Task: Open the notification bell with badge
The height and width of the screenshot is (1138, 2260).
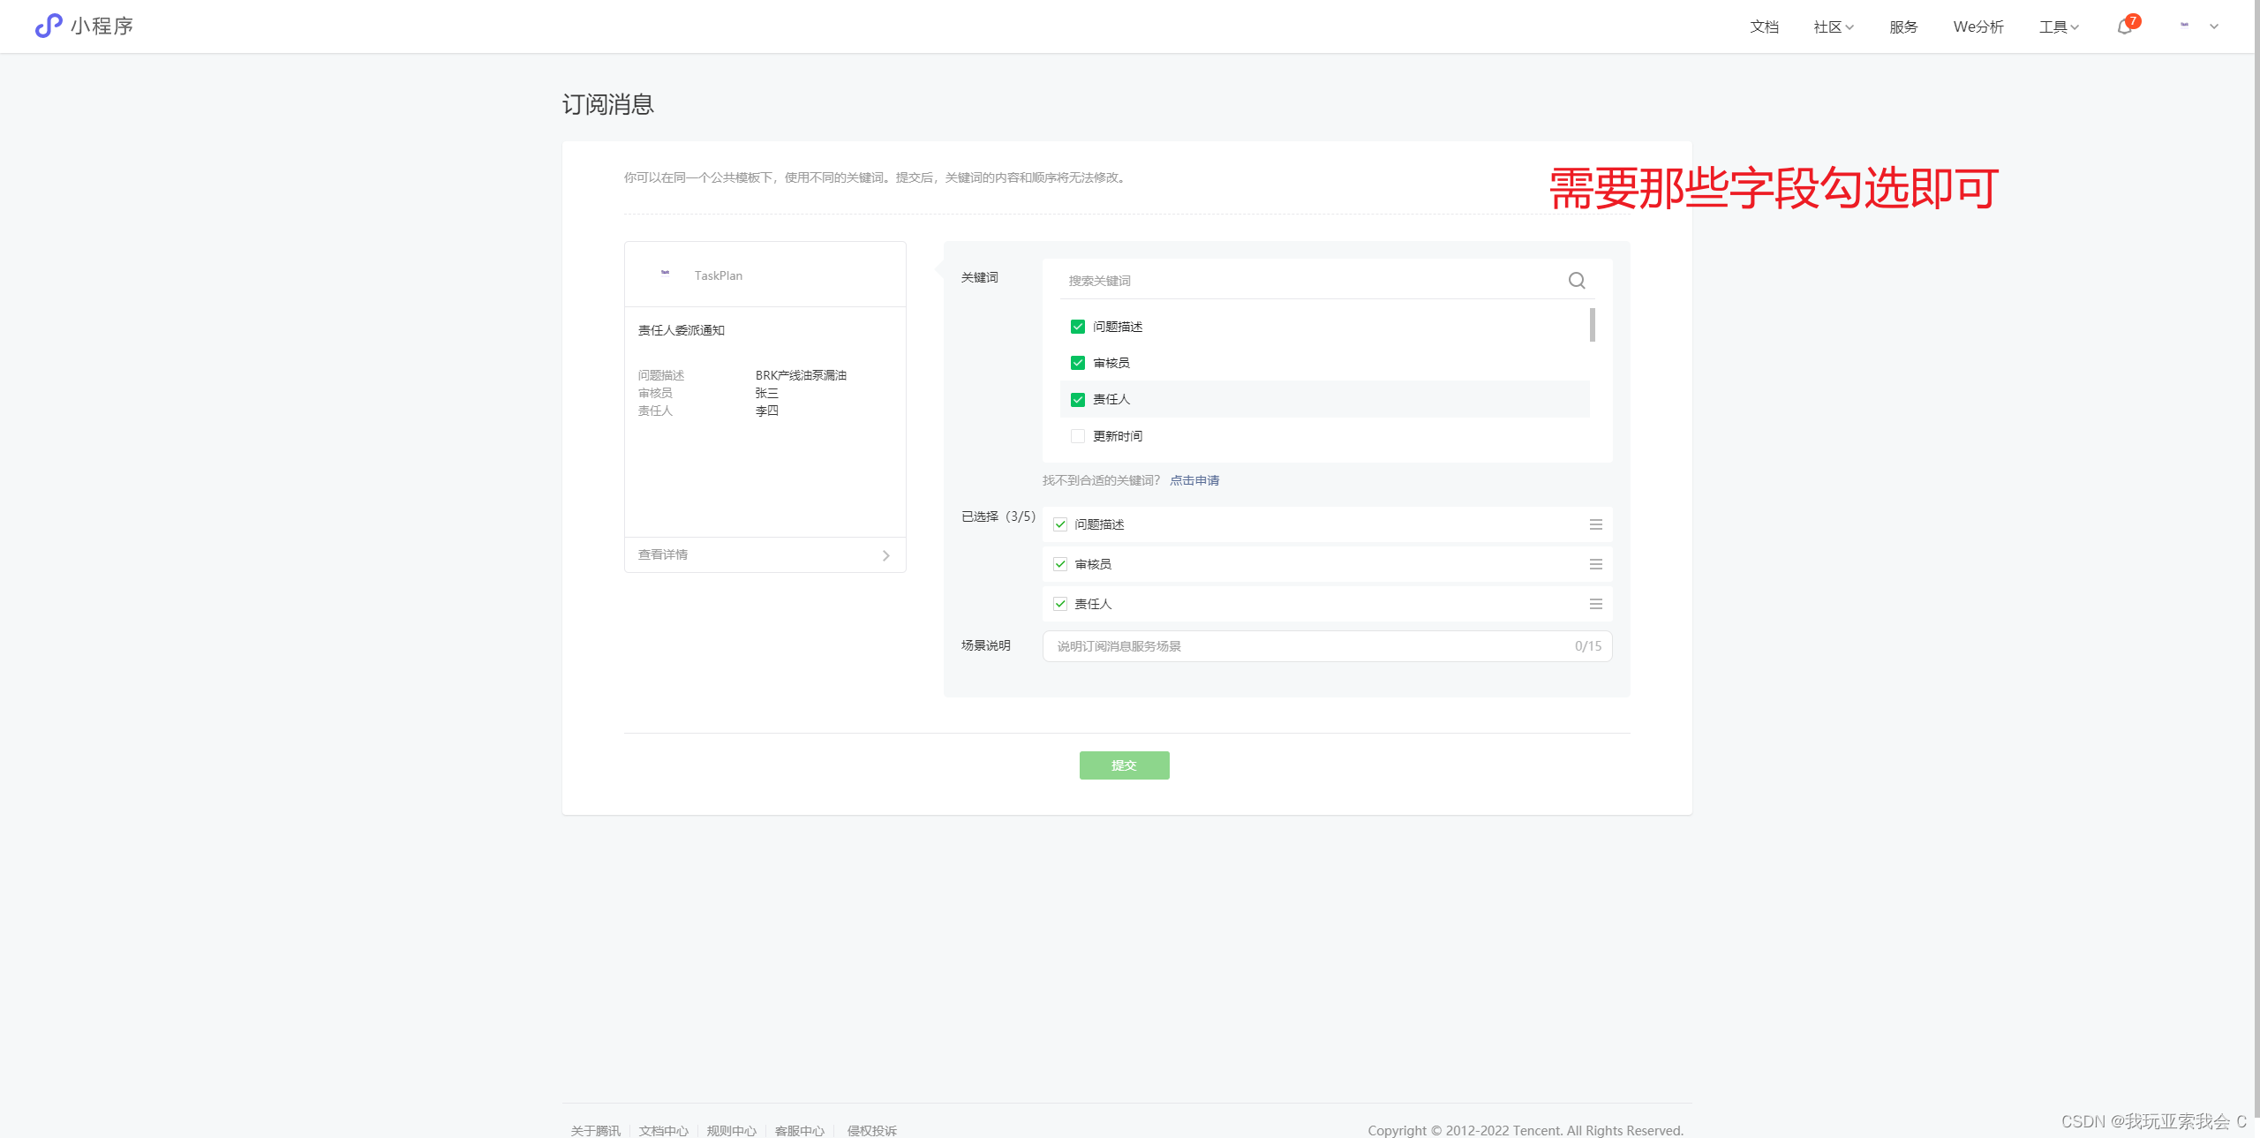Action: point(2125,26)
